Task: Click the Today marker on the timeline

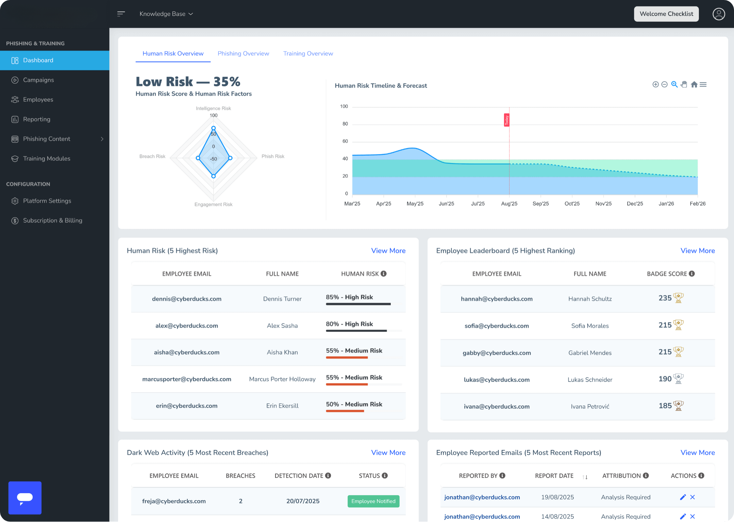Action: click(506, 120)
